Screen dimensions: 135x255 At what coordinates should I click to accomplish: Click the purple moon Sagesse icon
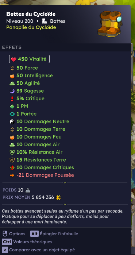coord(12,91)
